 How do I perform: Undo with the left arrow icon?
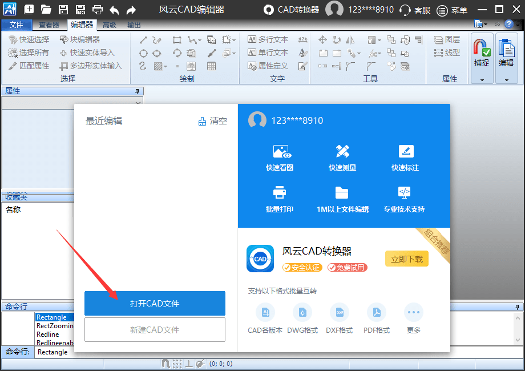point(114,10)
